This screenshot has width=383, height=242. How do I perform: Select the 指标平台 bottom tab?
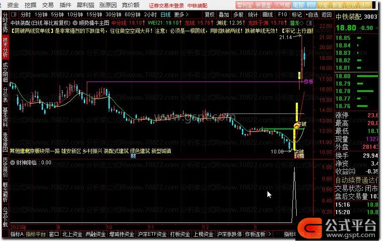[35, 234]
